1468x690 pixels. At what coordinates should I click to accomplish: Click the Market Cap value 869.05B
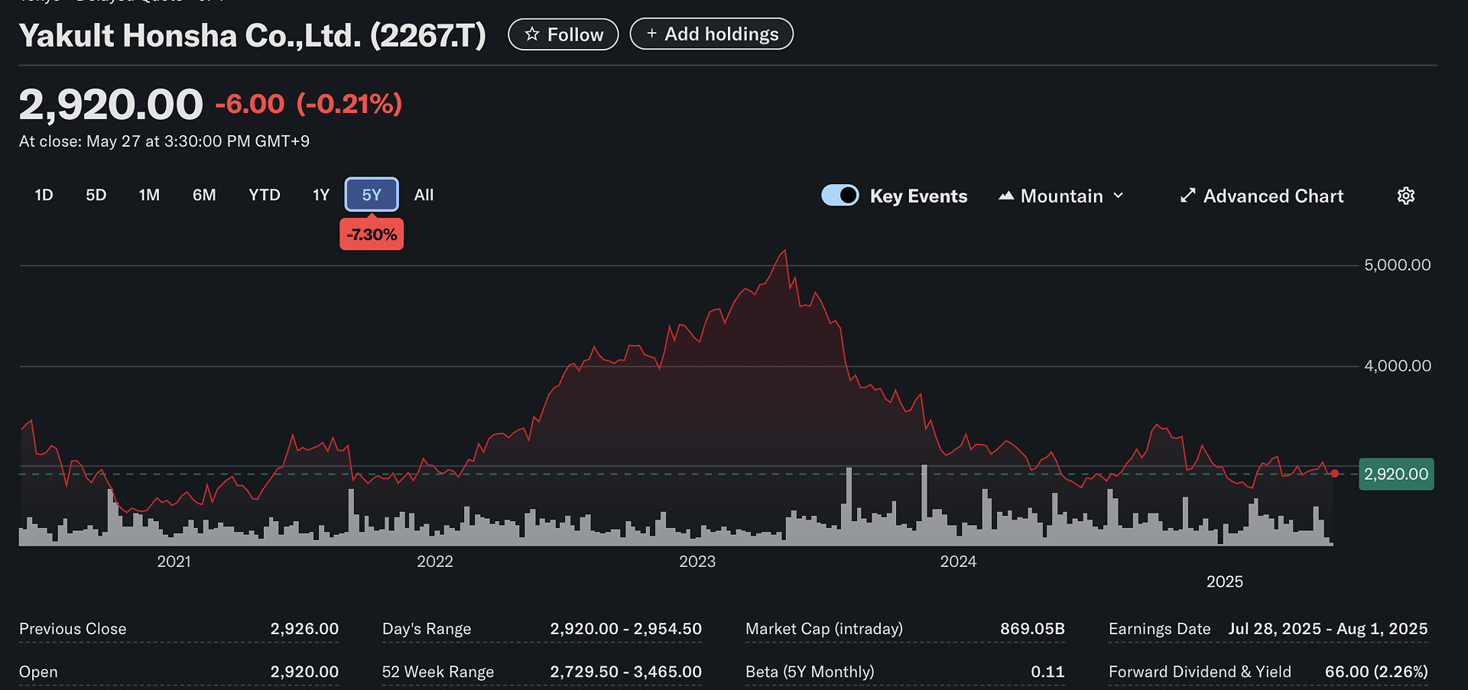1032,629
